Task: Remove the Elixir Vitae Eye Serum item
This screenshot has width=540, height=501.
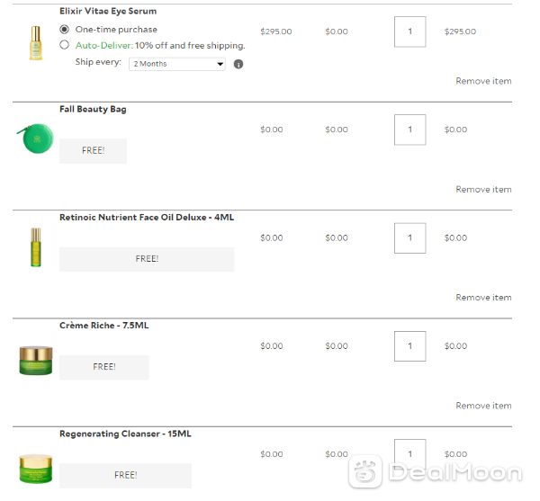Action: (x=483, y=81)
